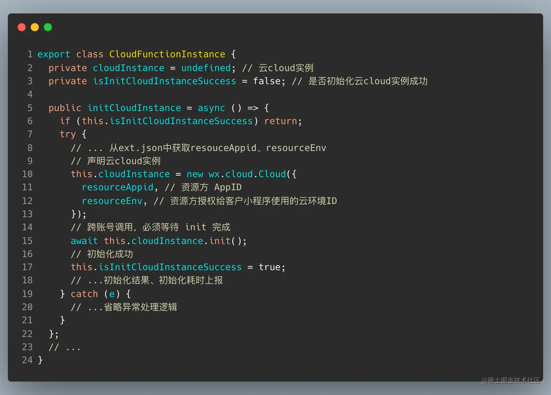Select the CloudFunctionInstance class name

tap(167, 54)
